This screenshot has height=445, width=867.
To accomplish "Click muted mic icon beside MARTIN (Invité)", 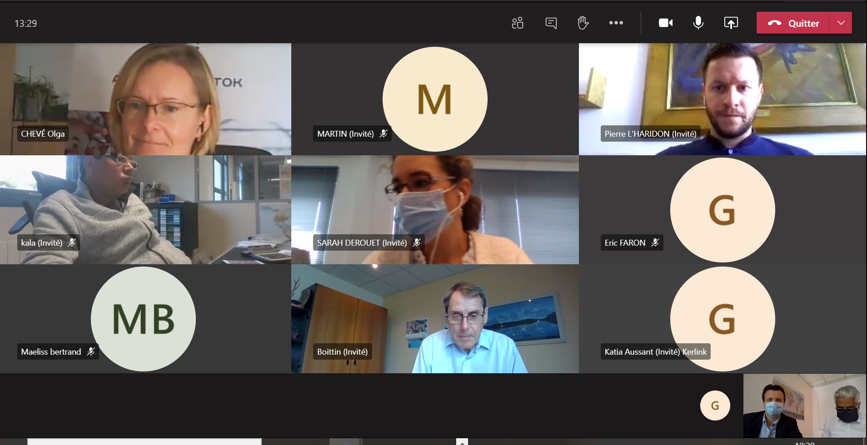I will (x=384, y=133).
